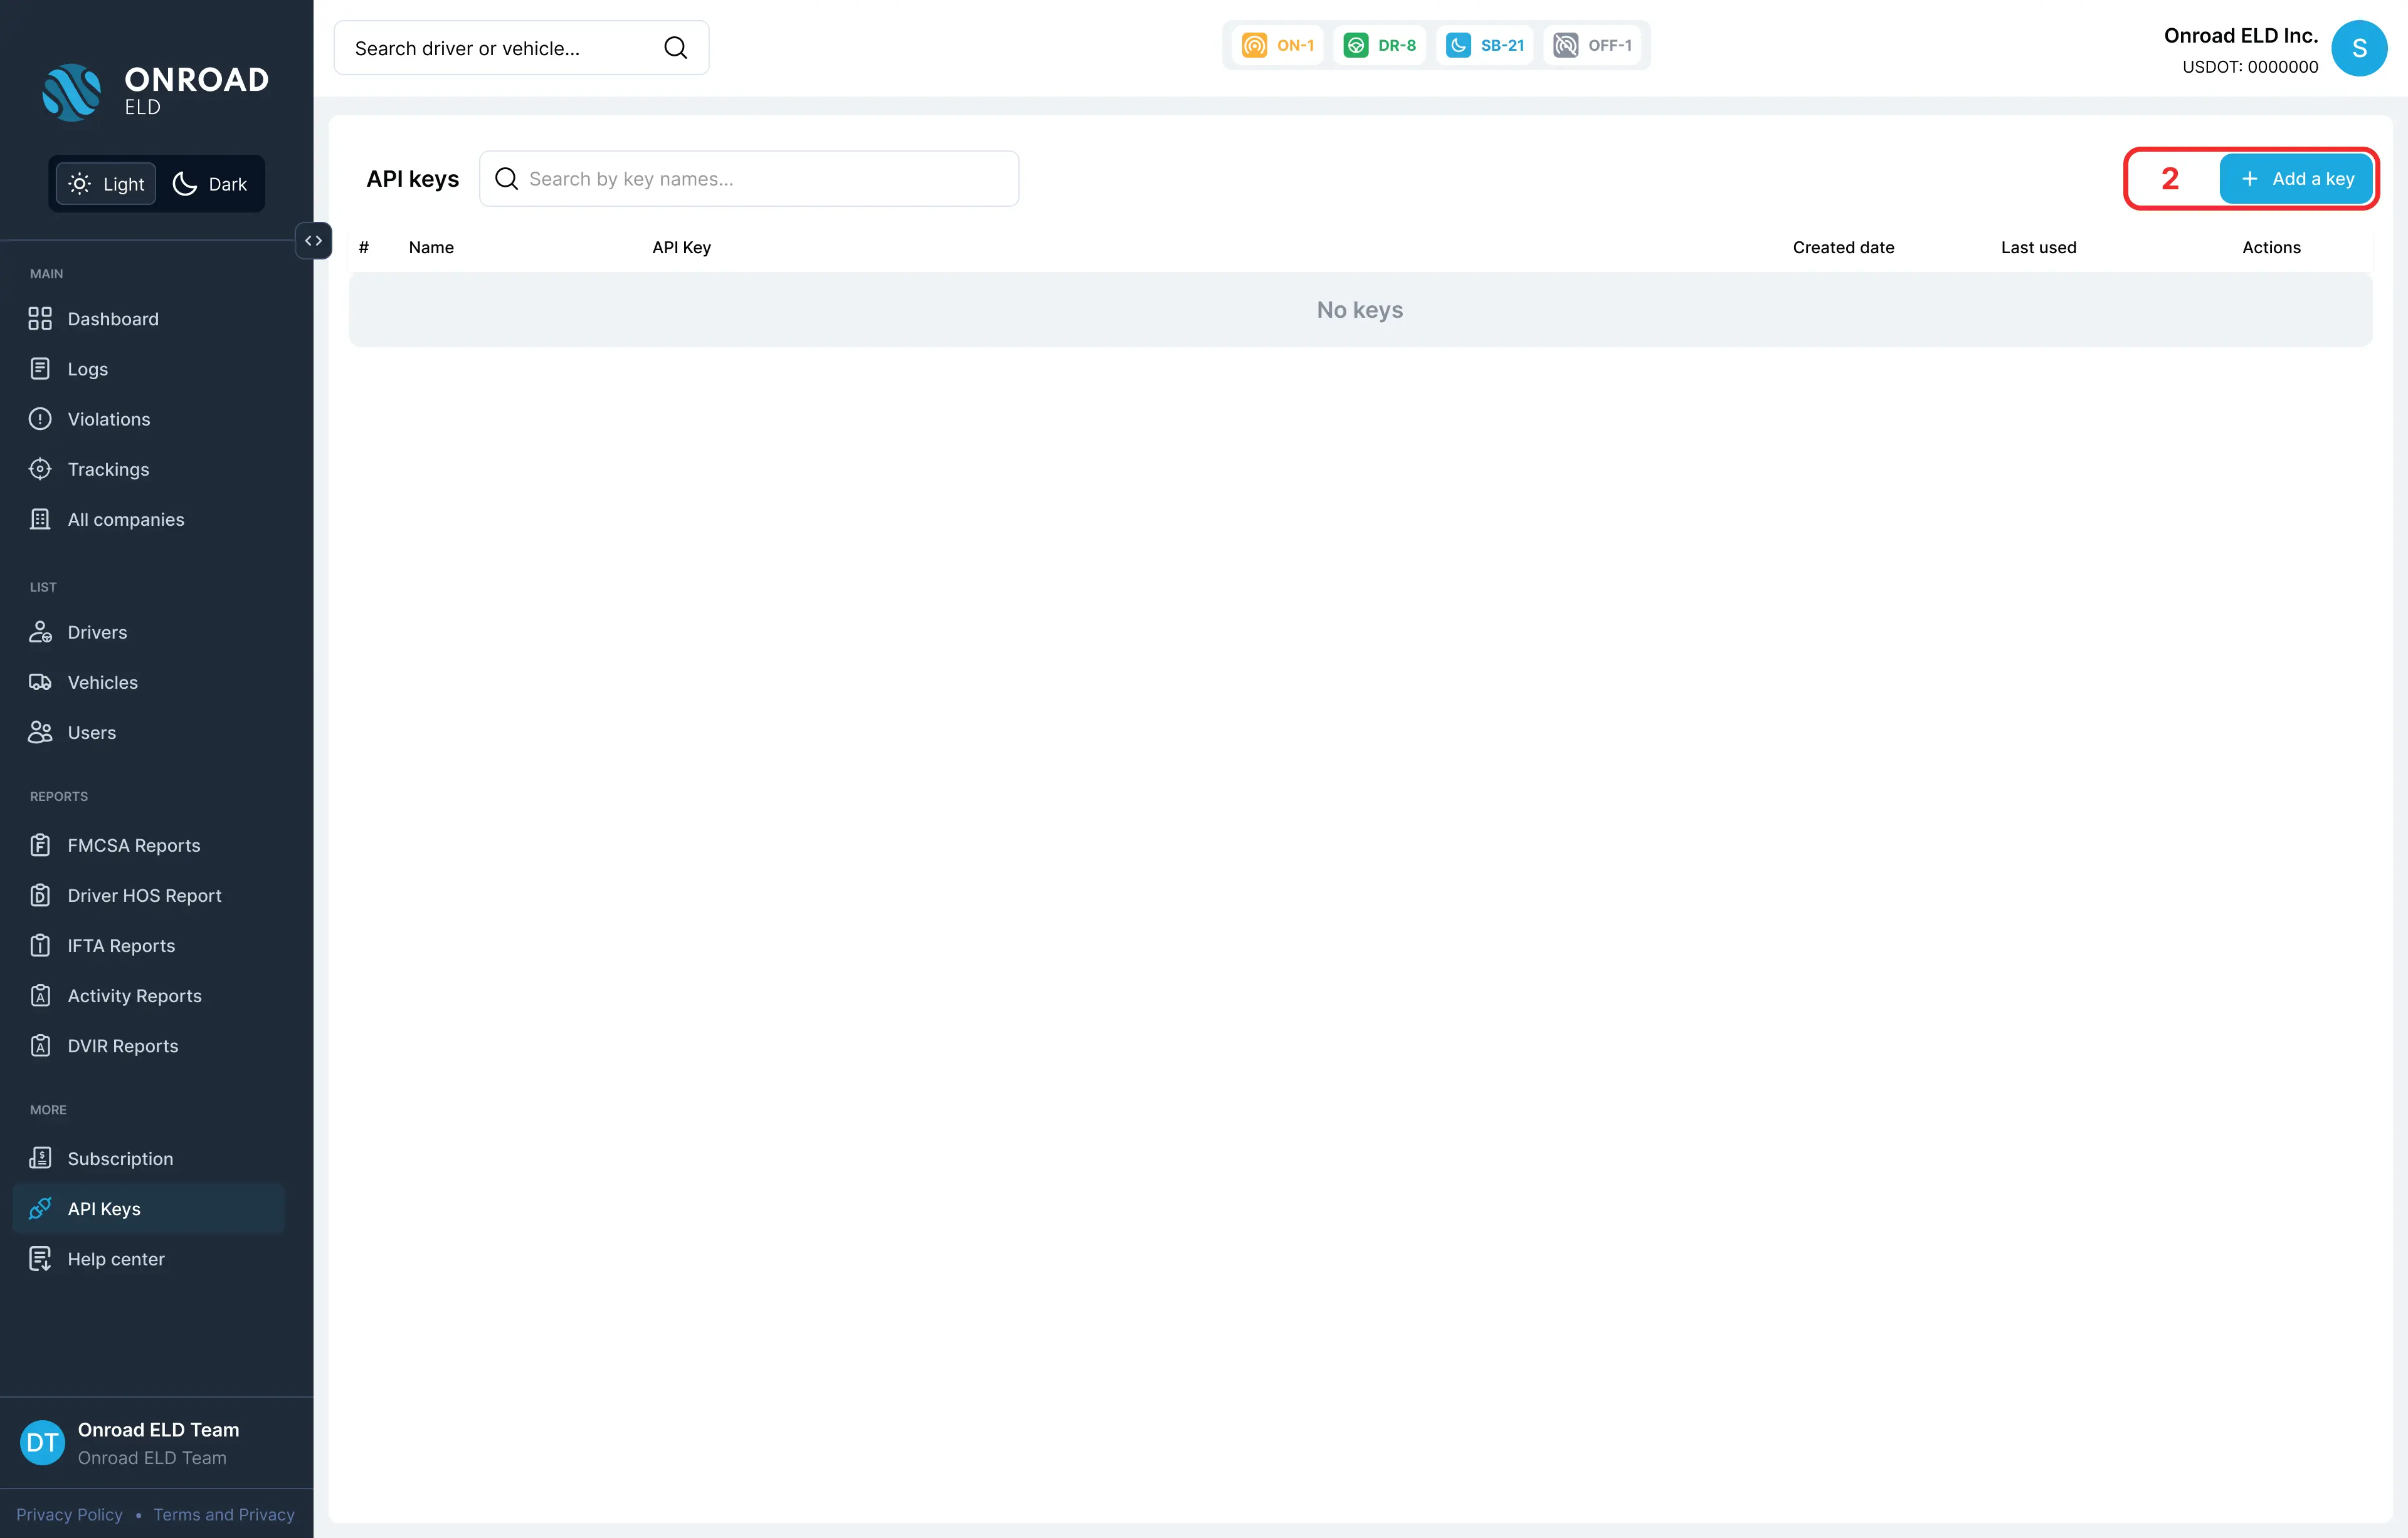The image size is (2408, 1538).
Task: Open the Subscription invoice icon
Action: click(x=40, y=1158)
